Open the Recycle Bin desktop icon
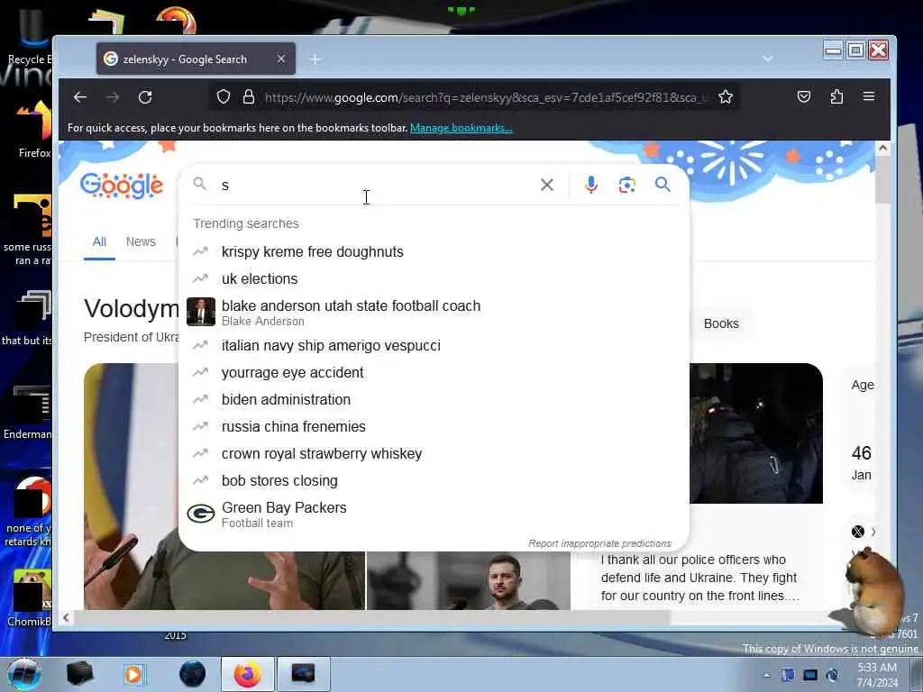 [x=30, y=35]
